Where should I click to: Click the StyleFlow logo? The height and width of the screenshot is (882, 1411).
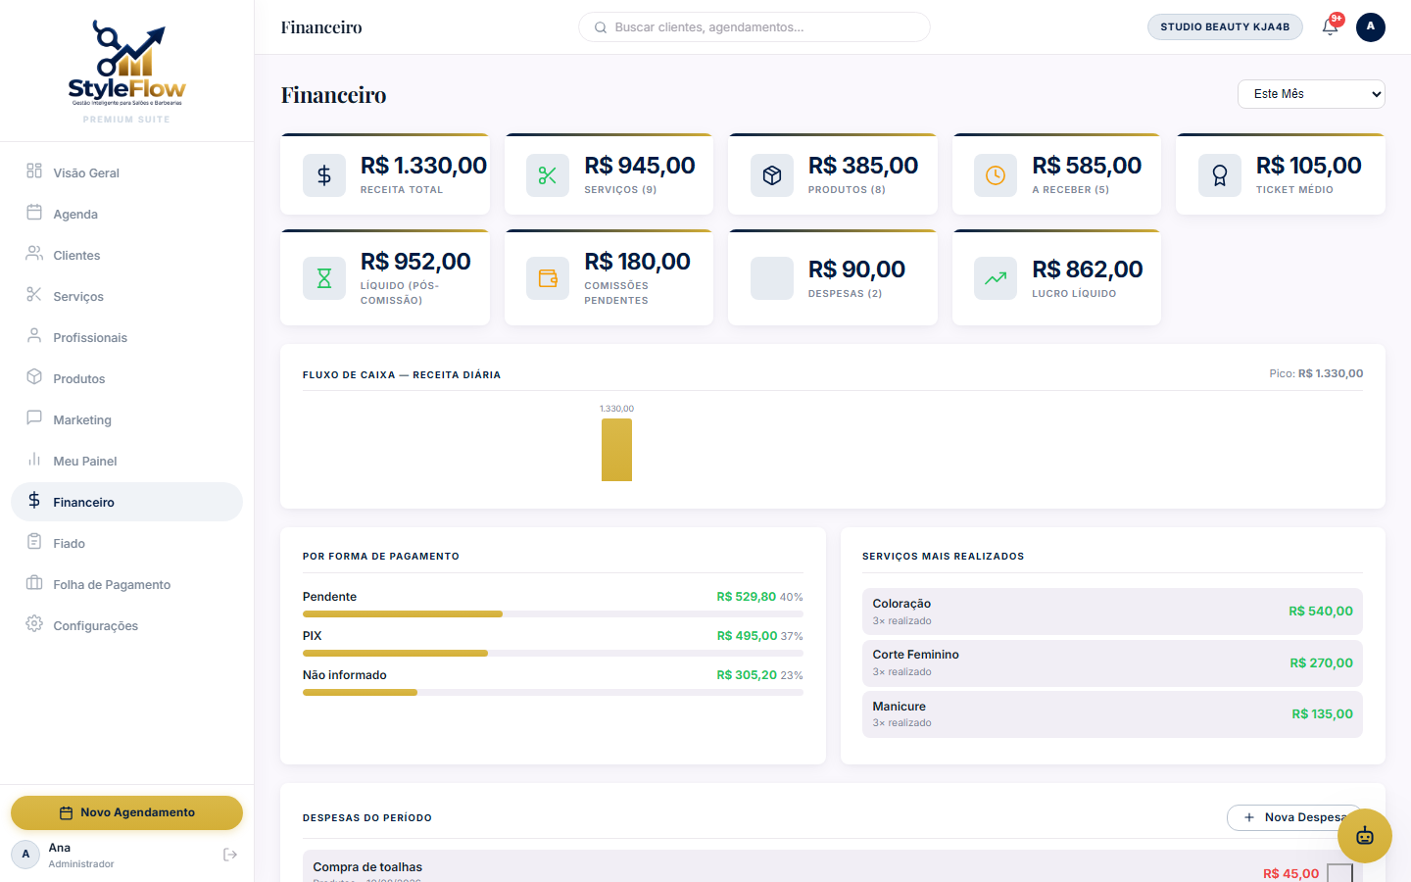click(126, 65)
